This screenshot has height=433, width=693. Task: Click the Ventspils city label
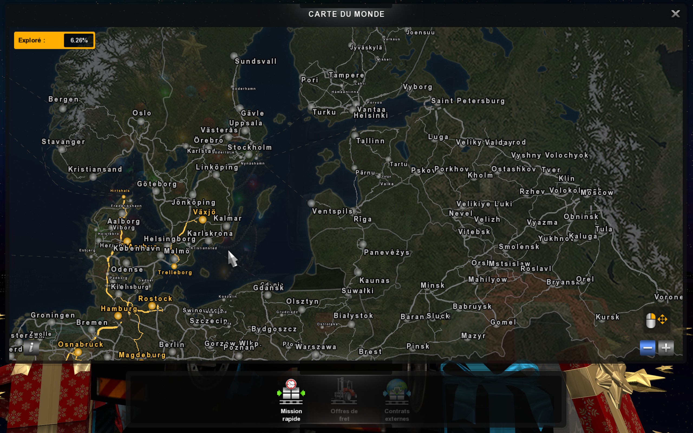pos(332,211)
